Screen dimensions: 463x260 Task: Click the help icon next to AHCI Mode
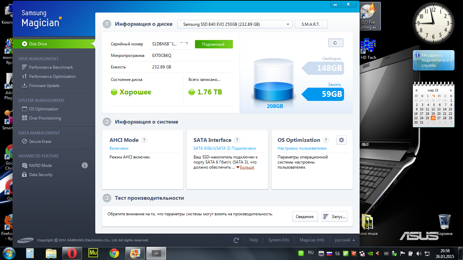pyautogui.click(x=144, y=140)
